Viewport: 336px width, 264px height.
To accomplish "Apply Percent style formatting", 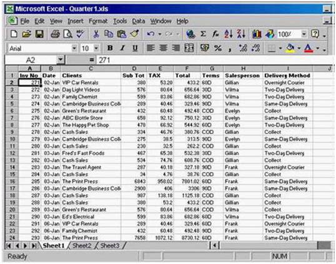I will pos(218,48).
